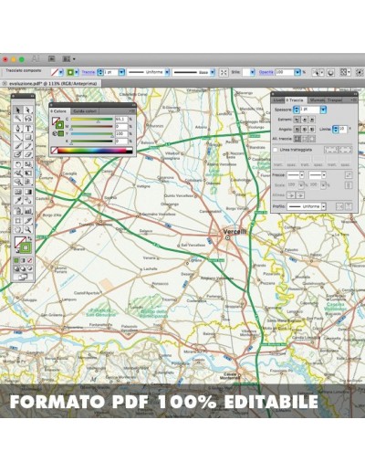Open the Traccia link in control bar
Viewport: 365px width, 472px height.
click(x=89, y=72)
